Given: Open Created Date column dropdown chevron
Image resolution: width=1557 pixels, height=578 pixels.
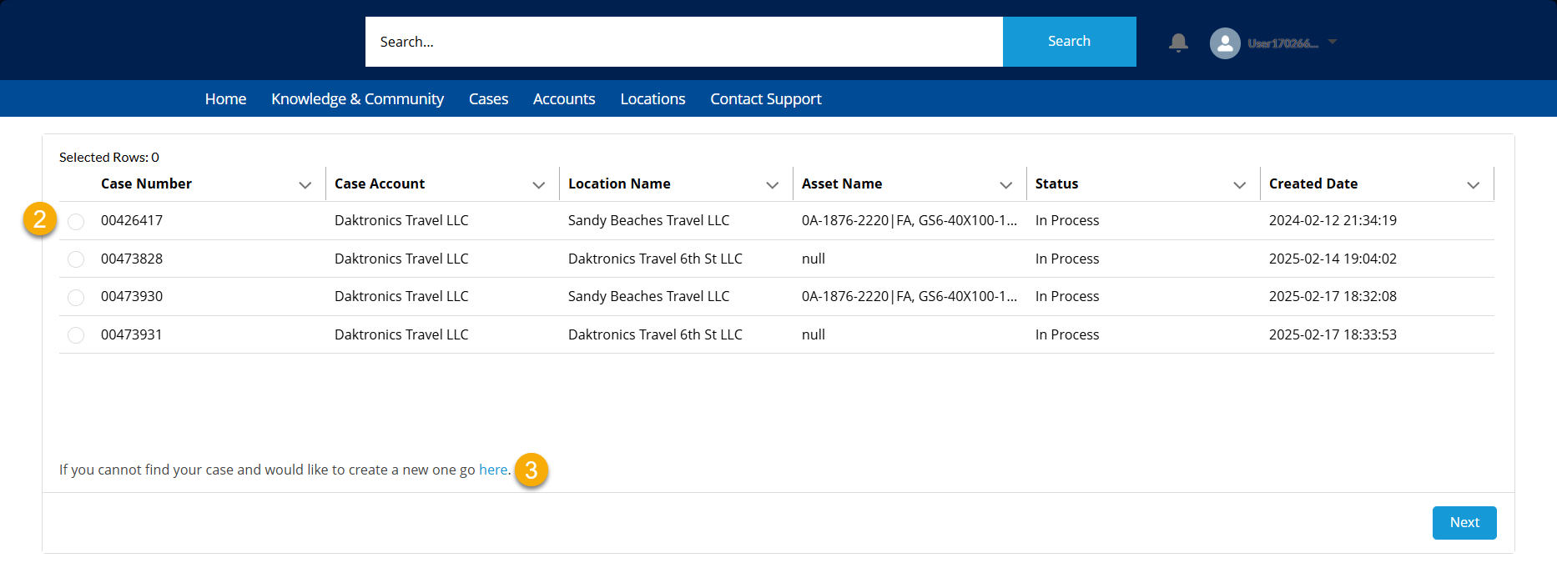Looking at the screenshot, I should (1474, 184).
